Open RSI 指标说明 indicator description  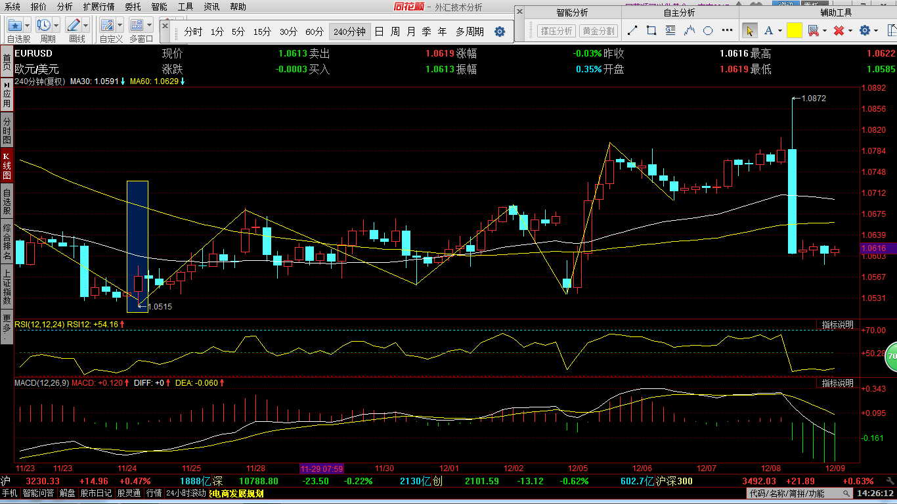point(838,325)
